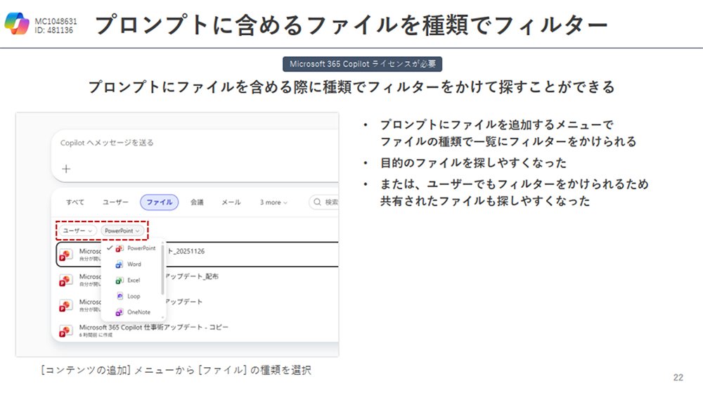Click the 検索 search field
Screen dimensions: 703x396
pyautogui.click(x=323, y=203)
